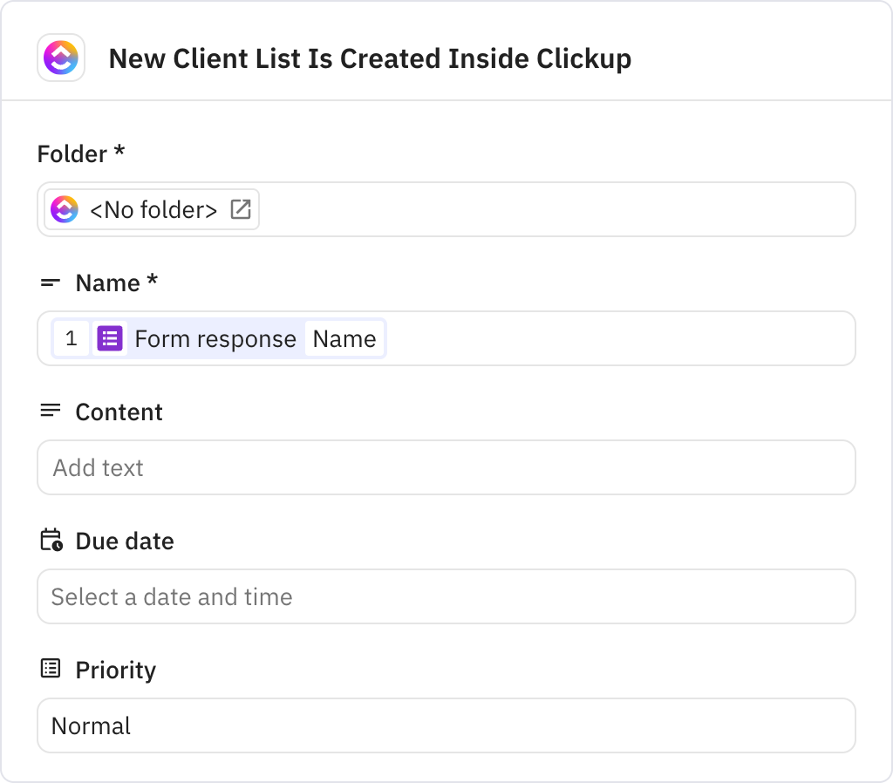Click the "New Client List Is Created Inside Clickup" title
The width and height of the screenshot is (893, 783).
[370, 58]
